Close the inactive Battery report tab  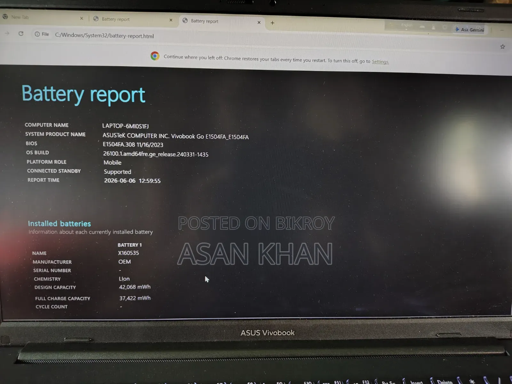pyautogui.click(x=171, y=20)
